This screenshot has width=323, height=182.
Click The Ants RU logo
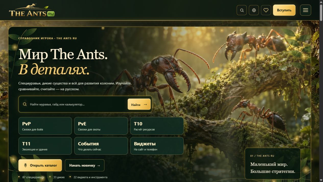click(32, 10)
